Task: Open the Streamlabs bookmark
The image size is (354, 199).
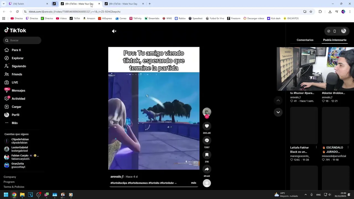Action: pyautogui.click(x=152, y=19)
